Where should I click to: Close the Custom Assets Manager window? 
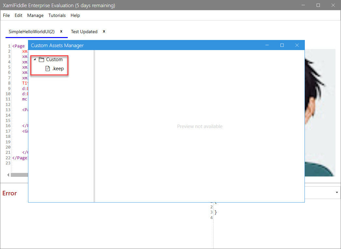(297, 45)
